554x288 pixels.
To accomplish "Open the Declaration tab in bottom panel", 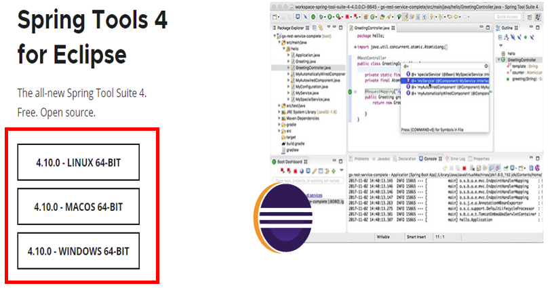I will coord(405,159).
